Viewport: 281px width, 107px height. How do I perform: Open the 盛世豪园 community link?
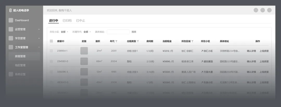207,61
